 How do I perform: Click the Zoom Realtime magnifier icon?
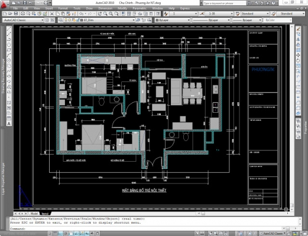click(x=105, y=14)
